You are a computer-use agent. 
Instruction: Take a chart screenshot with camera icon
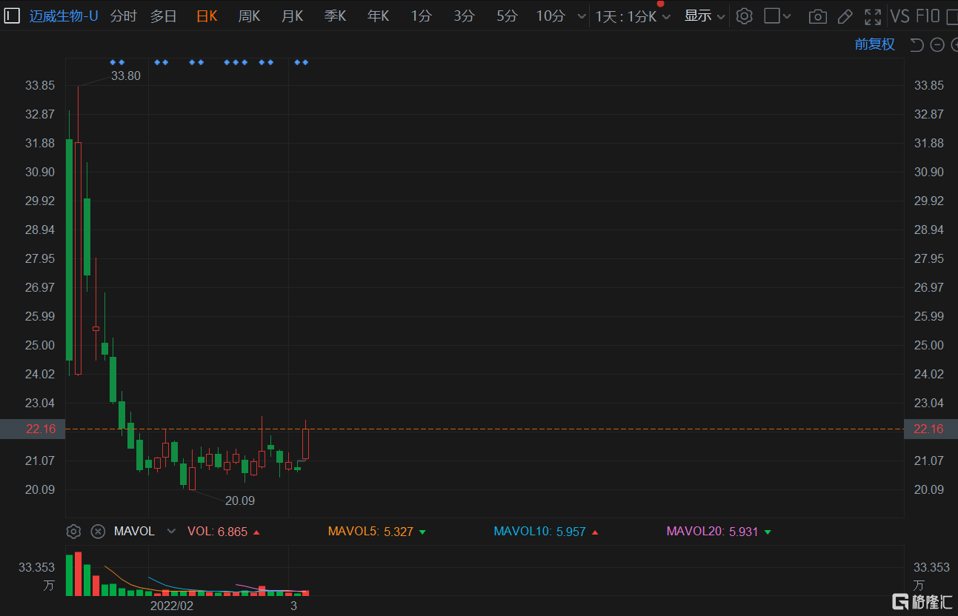pos(818,16)
